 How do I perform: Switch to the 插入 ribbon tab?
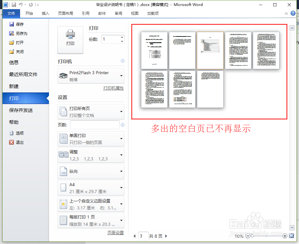(x=46, y=13)
